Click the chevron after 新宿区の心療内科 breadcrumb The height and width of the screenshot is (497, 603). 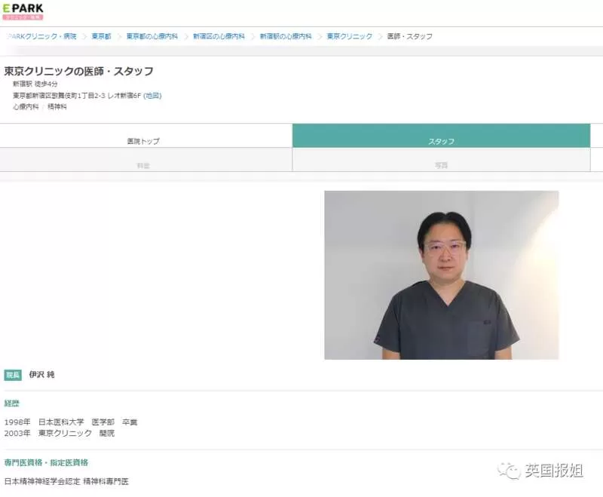253,36
